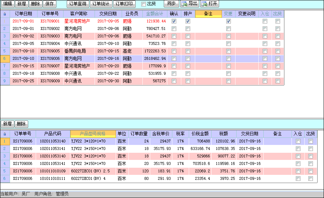Open 订单统计 order statistics
The image size is (324, 198).
pos(101,4)
